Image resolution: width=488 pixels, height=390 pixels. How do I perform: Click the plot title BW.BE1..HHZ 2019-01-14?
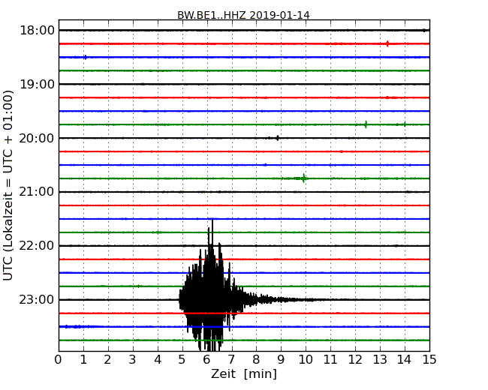tap(243, 15)
